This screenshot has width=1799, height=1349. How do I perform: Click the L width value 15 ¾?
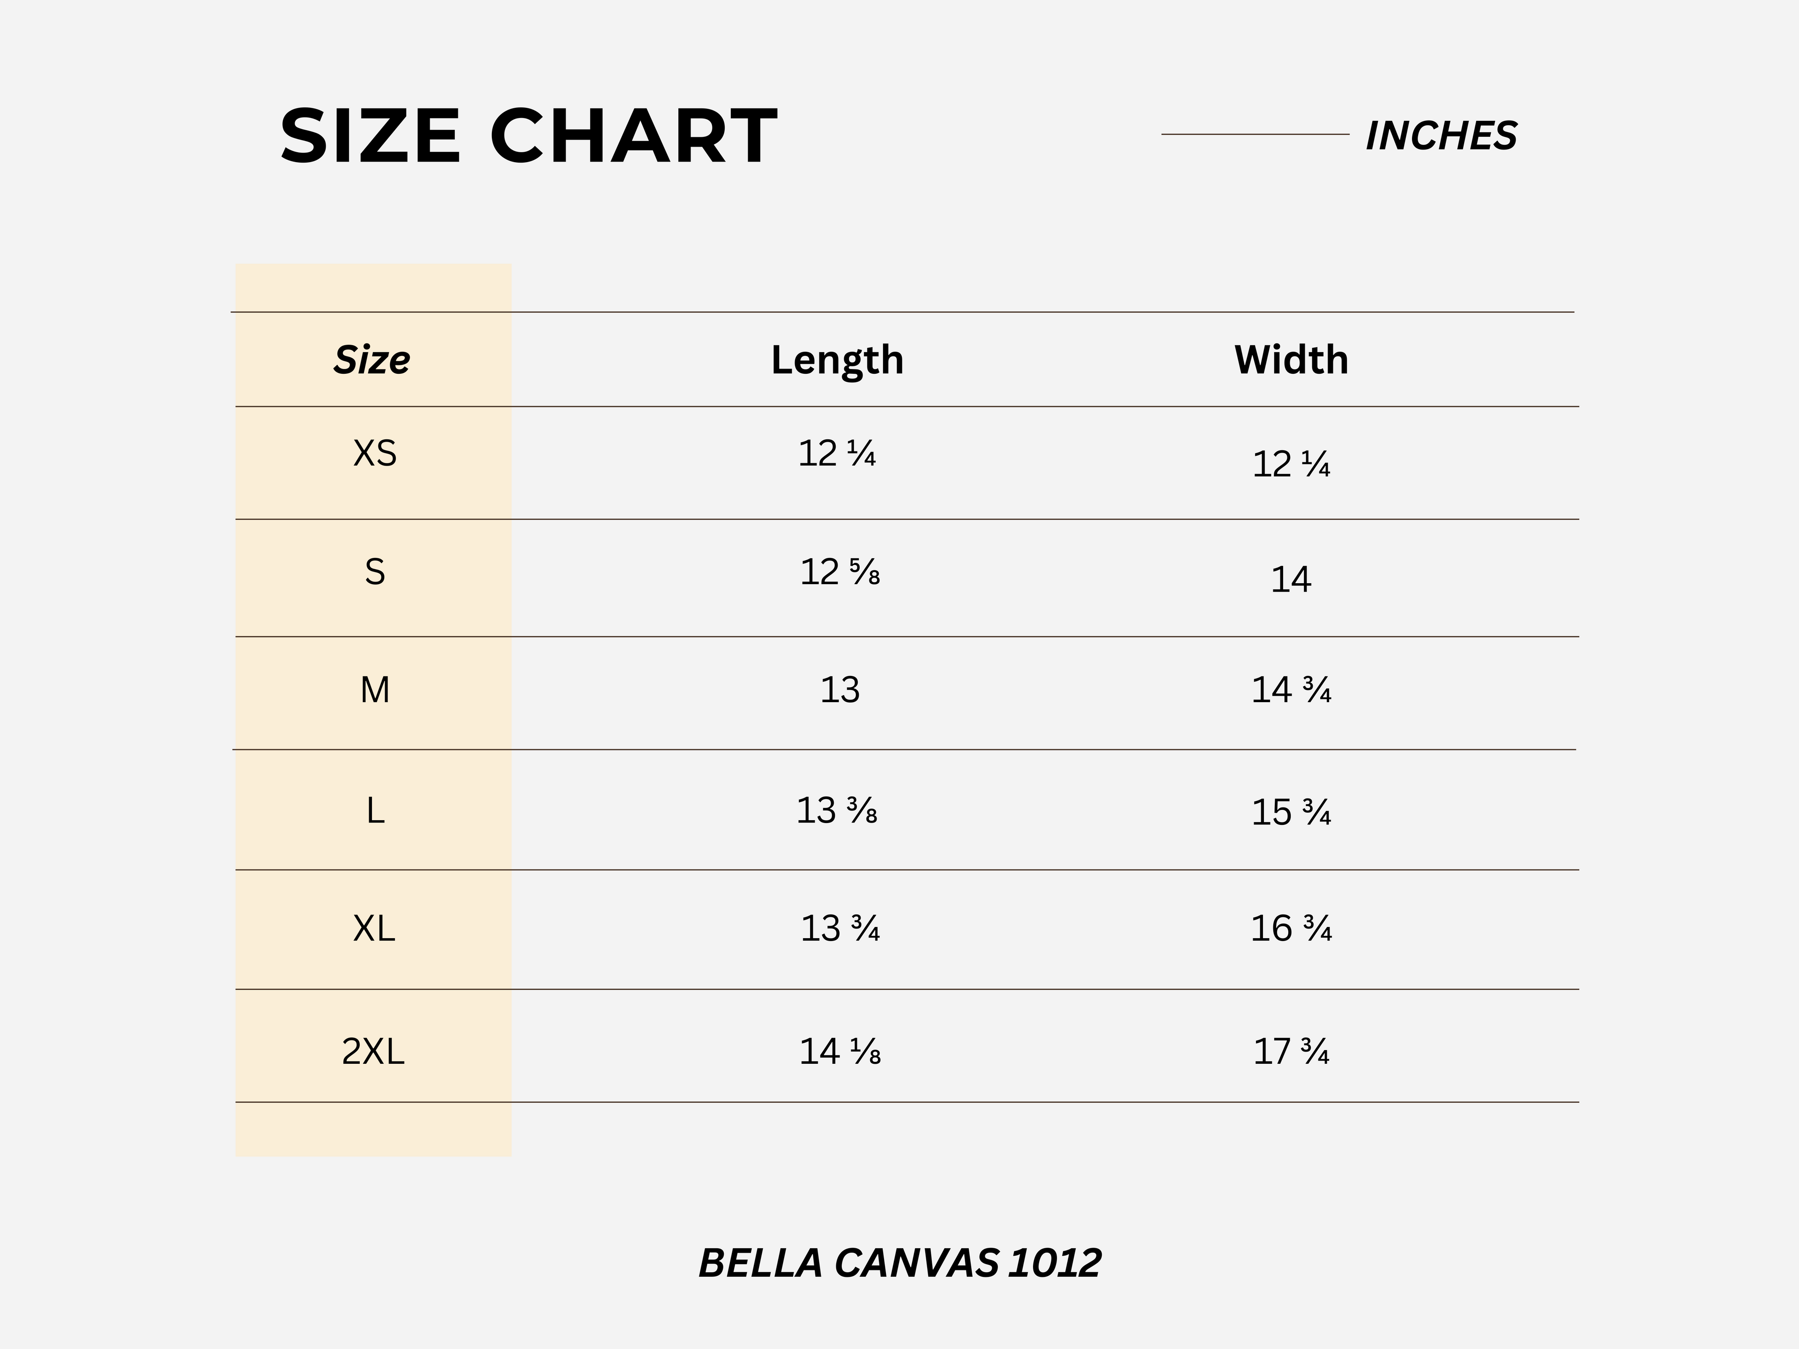tap(1291, 812)
